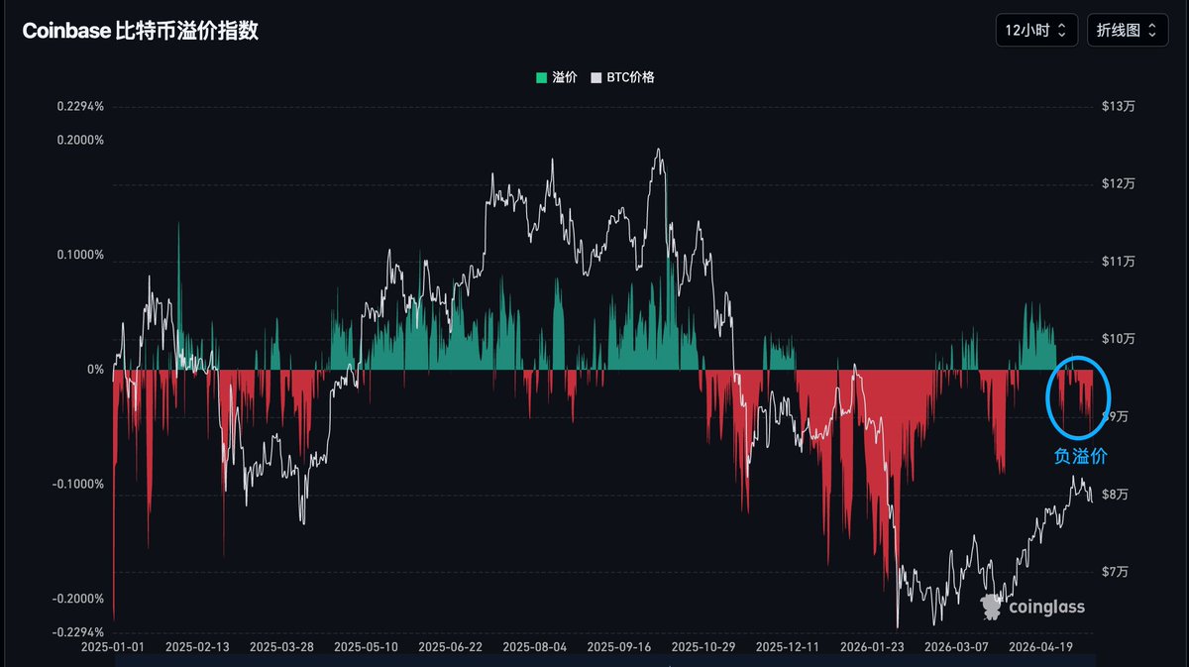Click the white BTC价格 legend swatch
This screenshot has width=1189, height=667.
click(595, 77)
